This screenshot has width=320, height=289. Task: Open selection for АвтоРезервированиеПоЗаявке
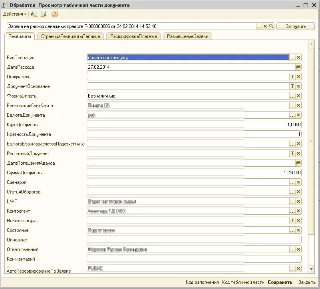pyautogui.click(x=292, y=269)
